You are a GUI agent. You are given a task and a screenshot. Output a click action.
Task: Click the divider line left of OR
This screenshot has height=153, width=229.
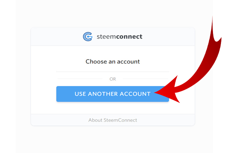80,79
